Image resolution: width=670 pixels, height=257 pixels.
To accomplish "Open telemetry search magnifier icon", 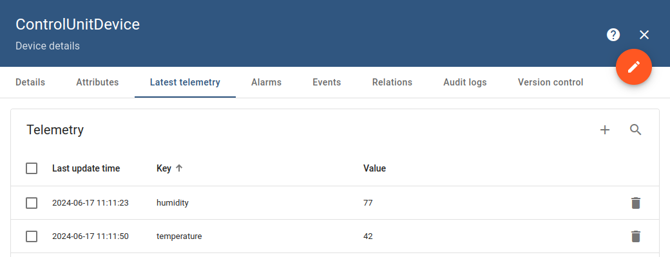I will [x=636, y=130].
